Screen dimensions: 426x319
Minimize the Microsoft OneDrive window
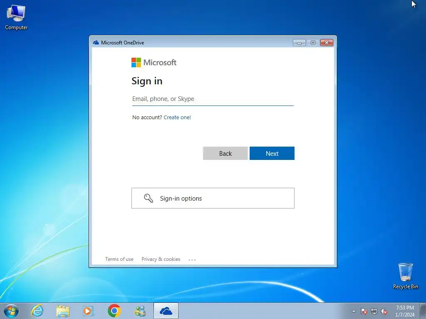[x=299, y=43]
